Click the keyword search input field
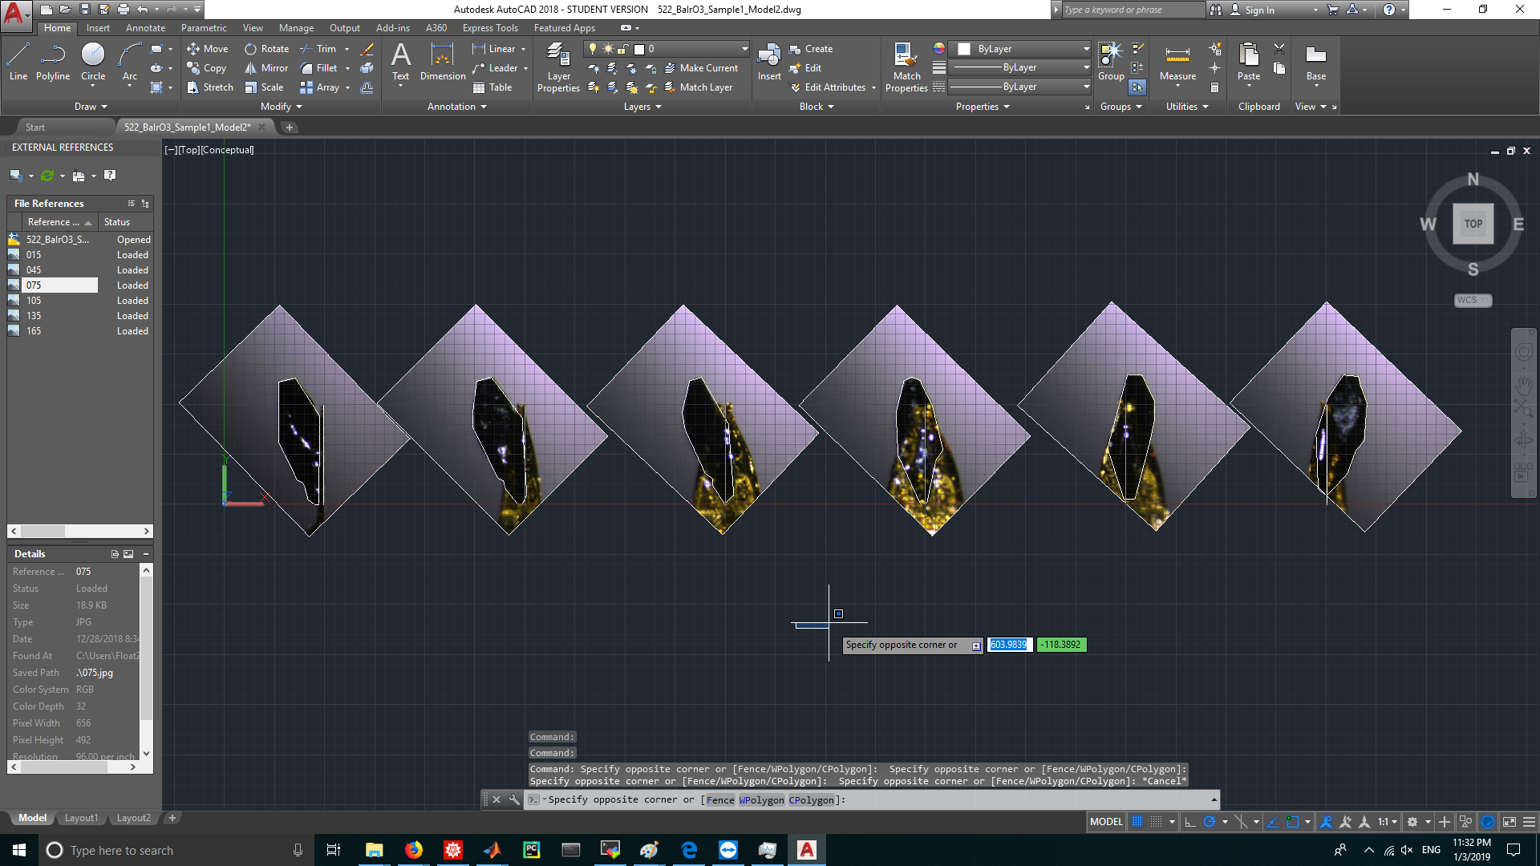This screenshot has width=1540, height=866. pyautogui.click(x=1132, y=10)
